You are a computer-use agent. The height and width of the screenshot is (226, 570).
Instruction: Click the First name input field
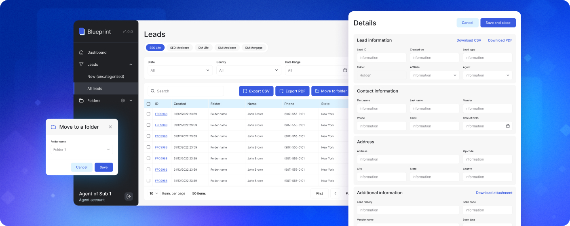381,109
